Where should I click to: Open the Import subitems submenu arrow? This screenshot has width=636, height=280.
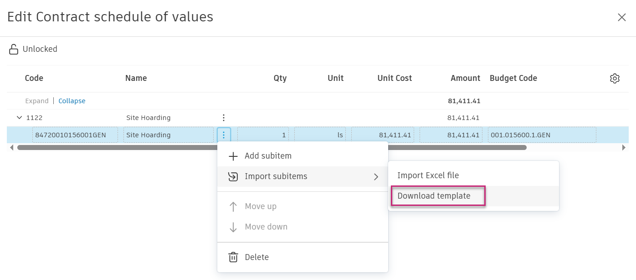pyautogui.click(x=376, y=177)
